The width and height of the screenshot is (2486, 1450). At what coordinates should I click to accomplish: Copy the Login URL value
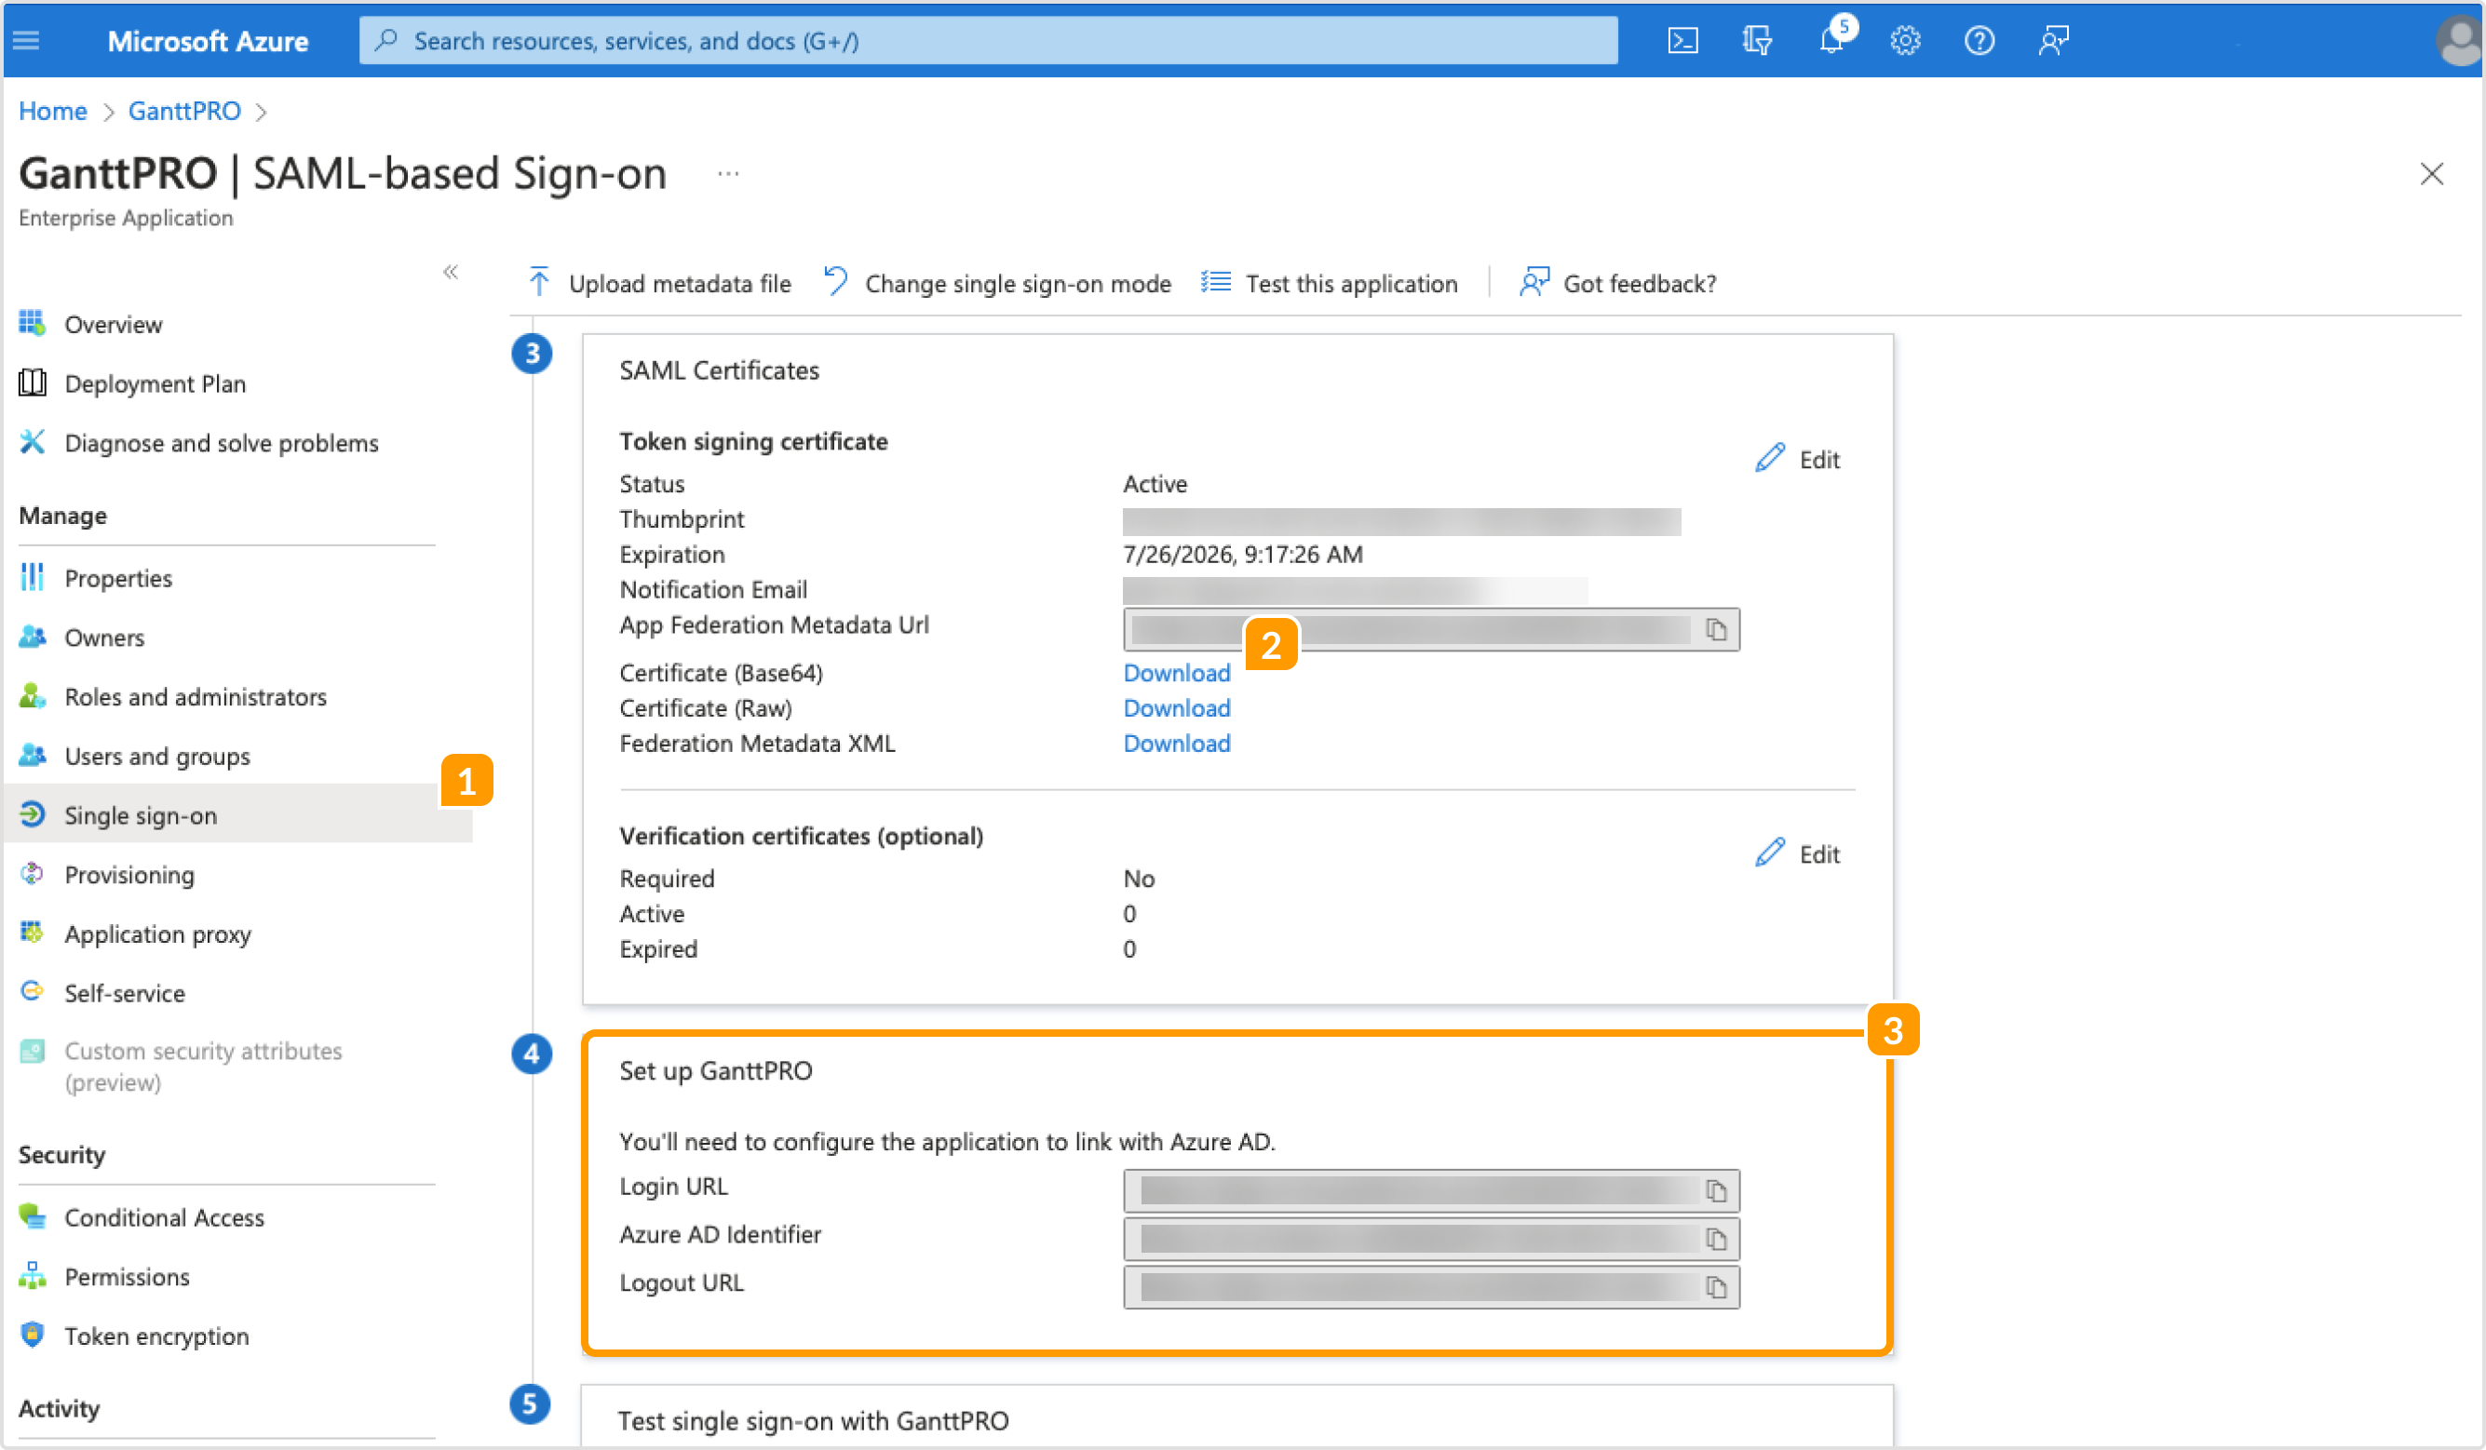(x=1717, y=1189)
